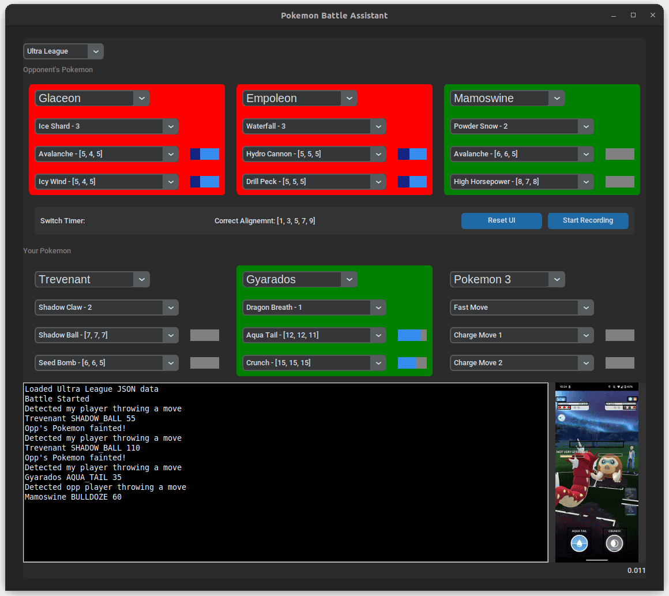669x596 pixels.
Task: Click the battle screen capture preview
Action: click(597, 473)
